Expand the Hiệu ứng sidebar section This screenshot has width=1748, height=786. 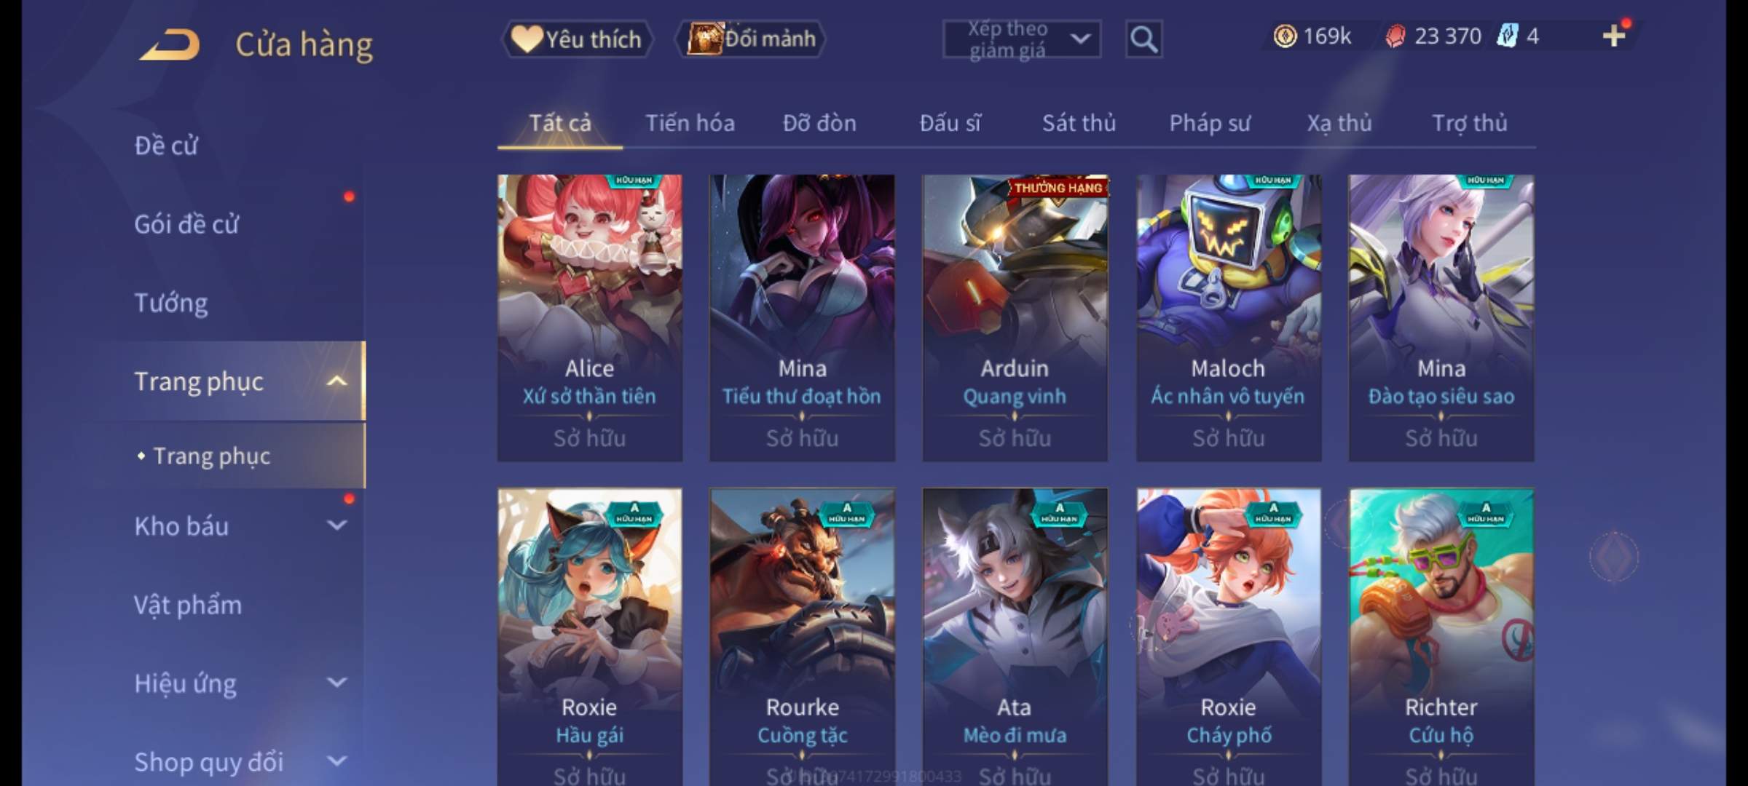pos(336,683)
